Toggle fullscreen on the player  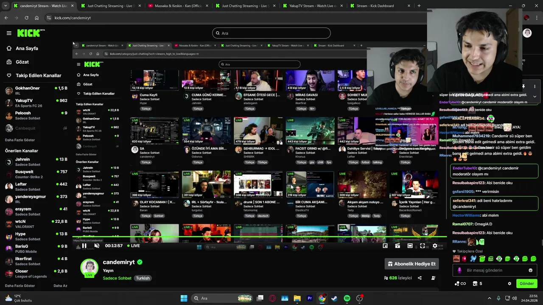tap(422, 246)
